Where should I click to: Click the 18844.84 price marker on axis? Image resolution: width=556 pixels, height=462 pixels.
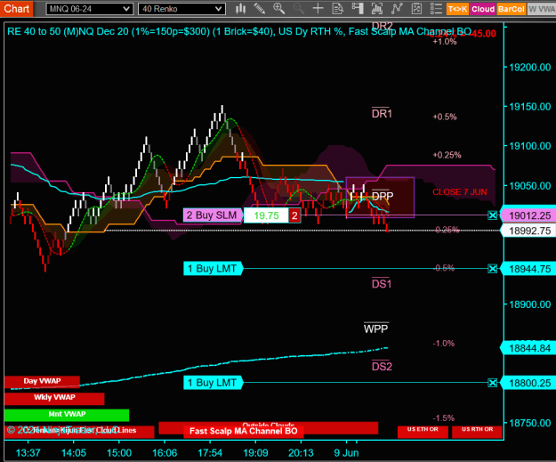tap(528, 348)
